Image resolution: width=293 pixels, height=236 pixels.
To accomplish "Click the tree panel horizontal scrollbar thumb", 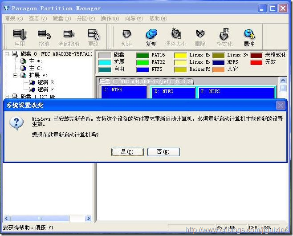I will tap(40, 218).
